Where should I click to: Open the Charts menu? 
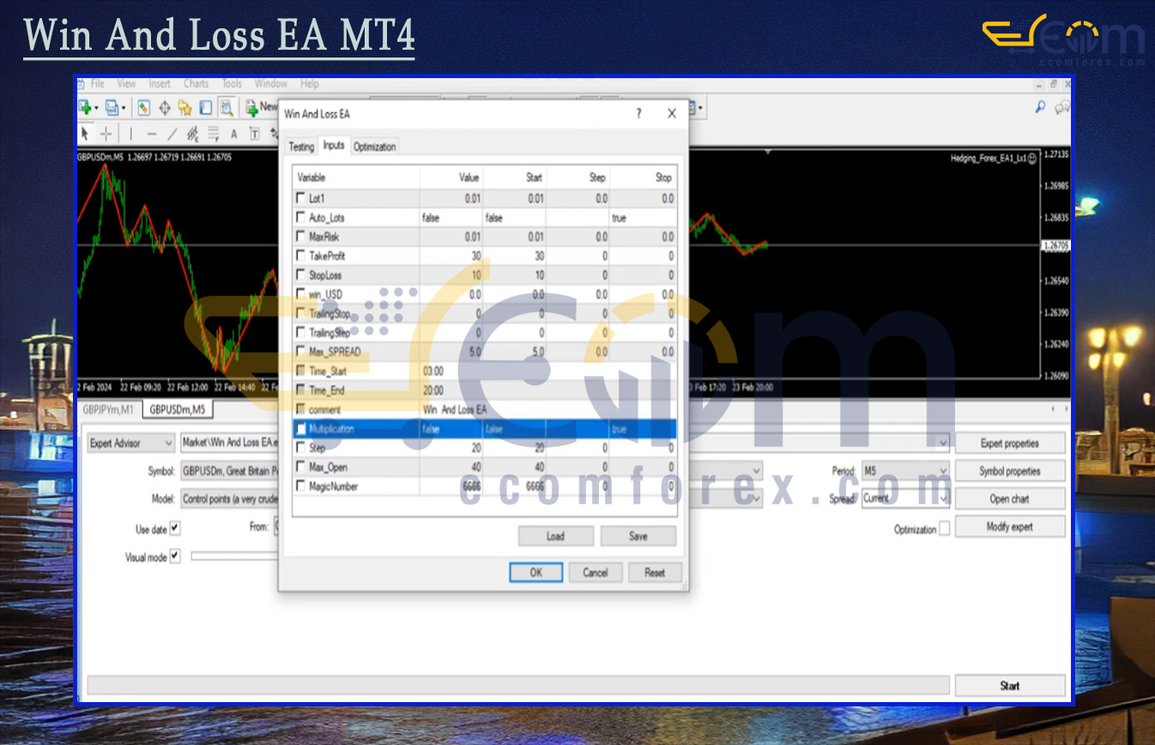pyautogui.click(x=196, y=84)
